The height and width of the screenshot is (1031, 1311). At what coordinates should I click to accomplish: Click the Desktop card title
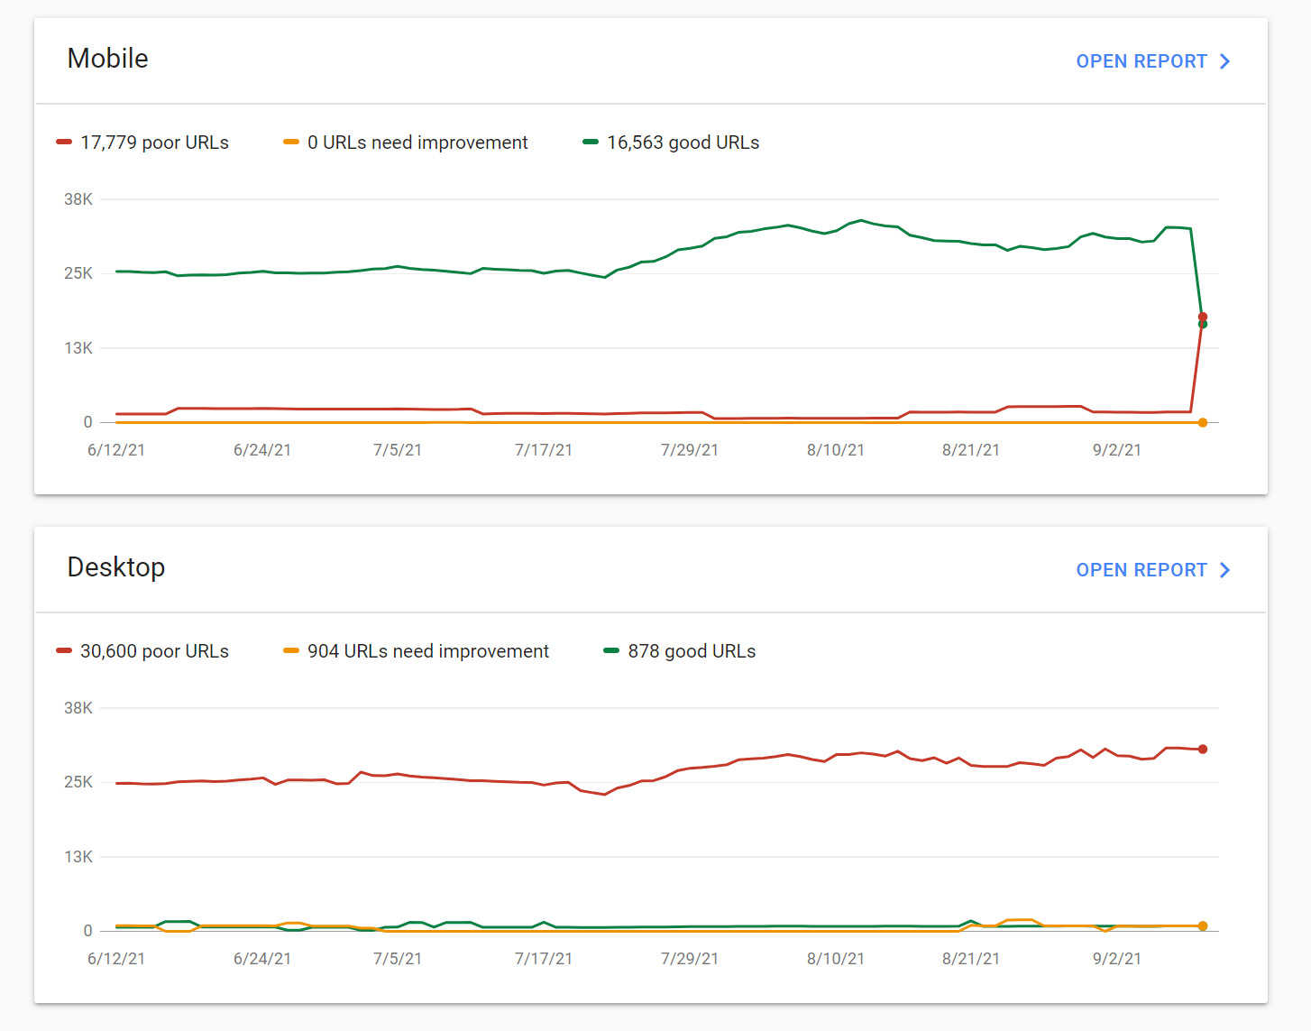[x=116, y=567]
